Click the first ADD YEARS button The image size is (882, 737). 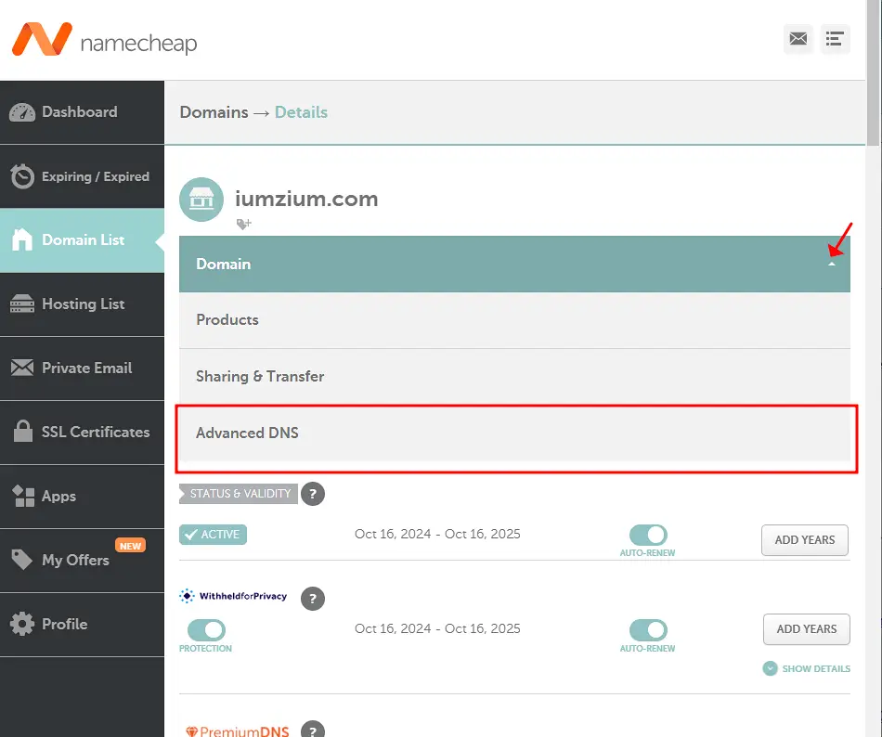(804, 540)
